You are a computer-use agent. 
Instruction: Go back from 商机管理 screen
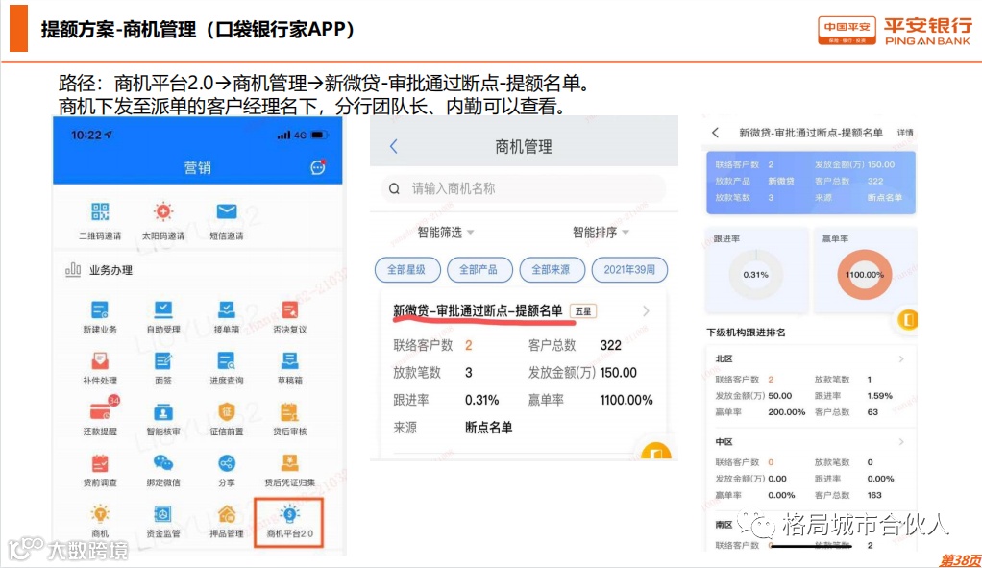pos(393,146)
